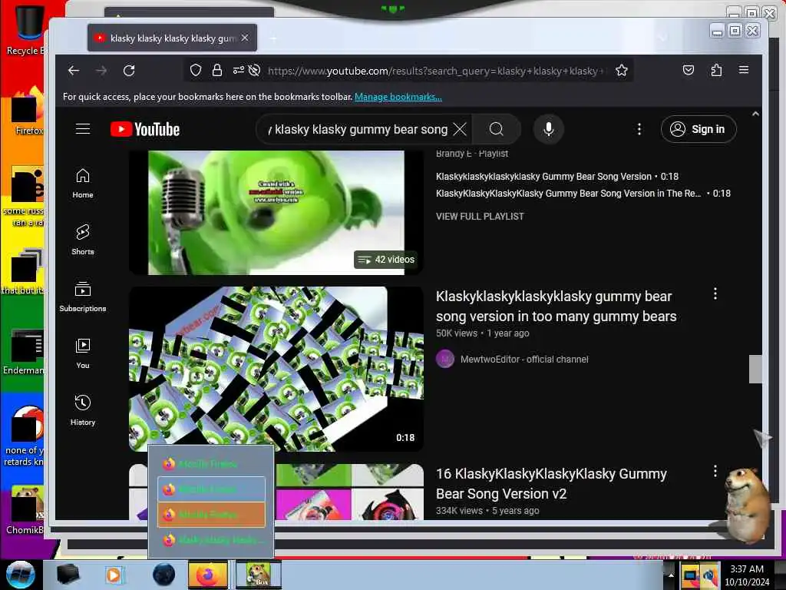786x590 pixels.
Task: Click the browser address bar URL
Action: [436, 71]
